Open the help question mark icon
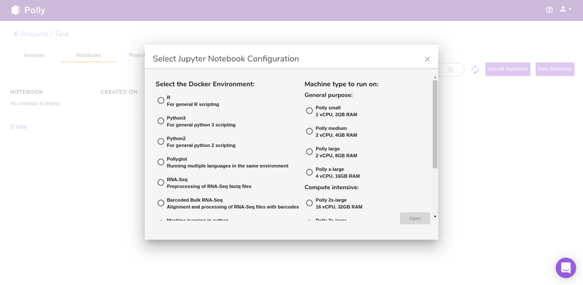 pyautogui.click(x=549, y=10)
